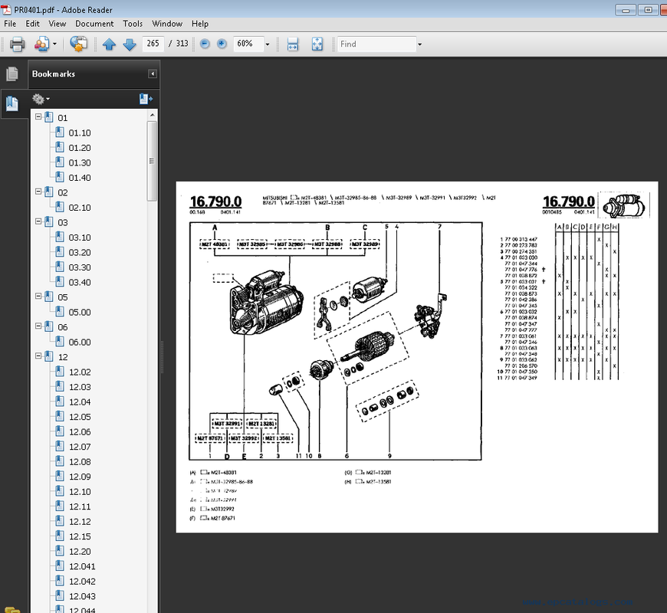Collapse the 05 bookmark group
Screen dimensions: 667x613
point(38,296)
